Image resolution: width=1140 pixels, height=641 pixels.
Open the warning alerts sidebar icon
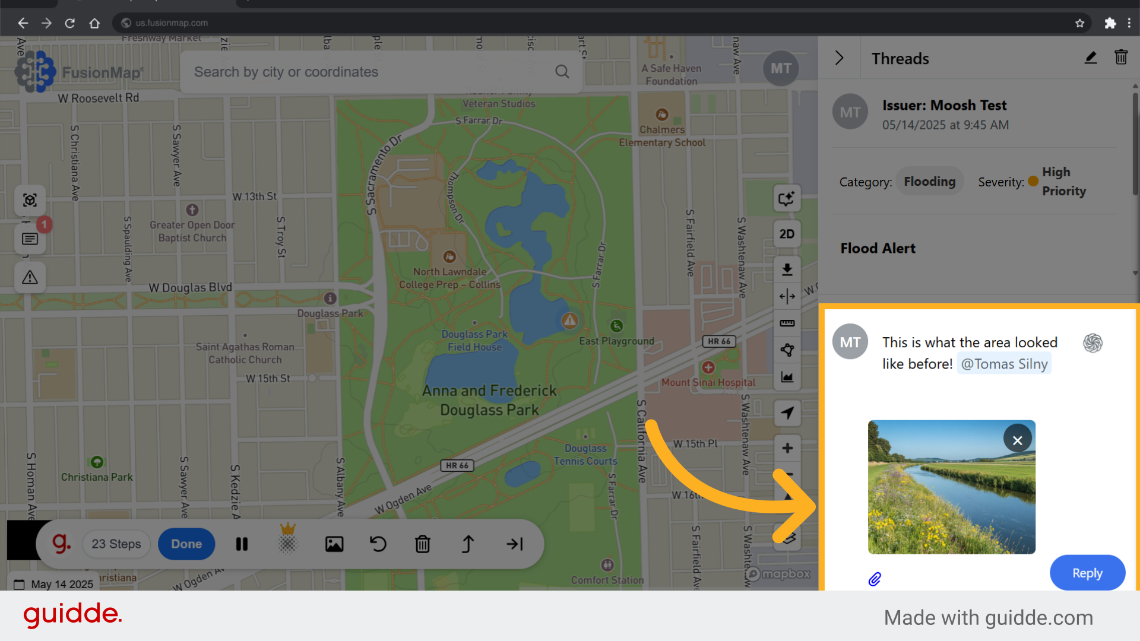[x=30, y=277]
